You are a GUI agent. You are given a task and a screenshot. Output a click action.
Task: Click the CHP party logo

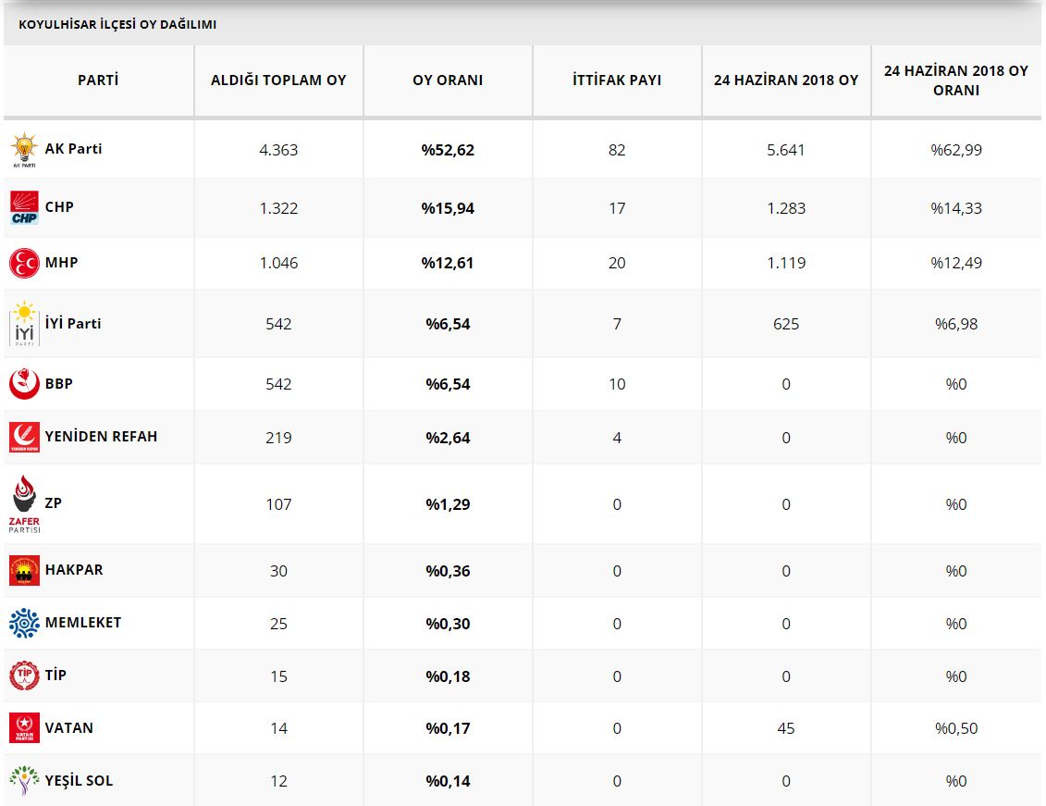[x=24, y=207]
